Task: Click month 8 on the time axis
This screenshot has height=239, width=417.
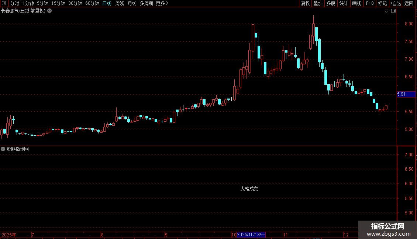Action: (x=102, y=235)
